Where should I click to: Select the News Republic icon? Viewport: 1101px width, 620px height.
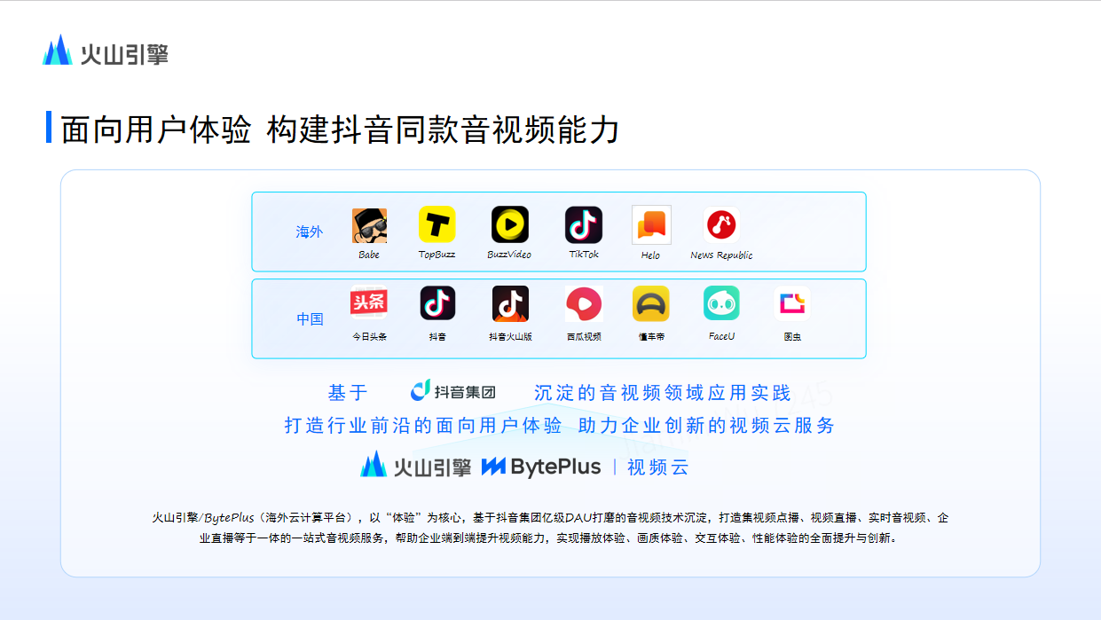tap(720, 226)
